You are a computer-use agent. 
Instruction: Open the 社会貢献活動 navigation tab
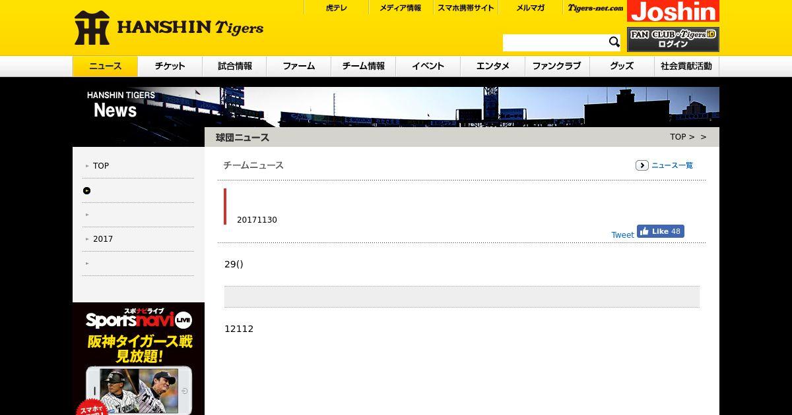[x=686, y=67]
